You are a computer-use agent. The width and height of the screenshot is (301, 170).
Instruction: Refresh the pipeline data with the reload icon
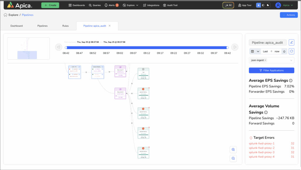pos(291,51)
